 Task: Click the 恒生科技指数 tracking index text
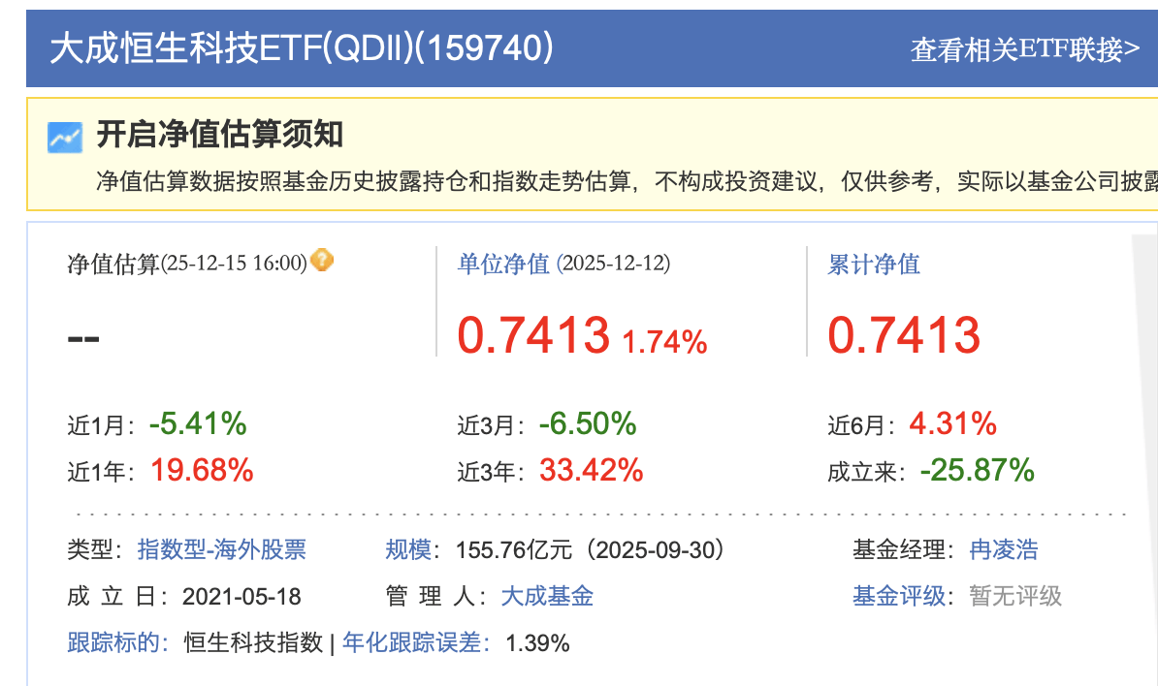[x=253, y=641]
